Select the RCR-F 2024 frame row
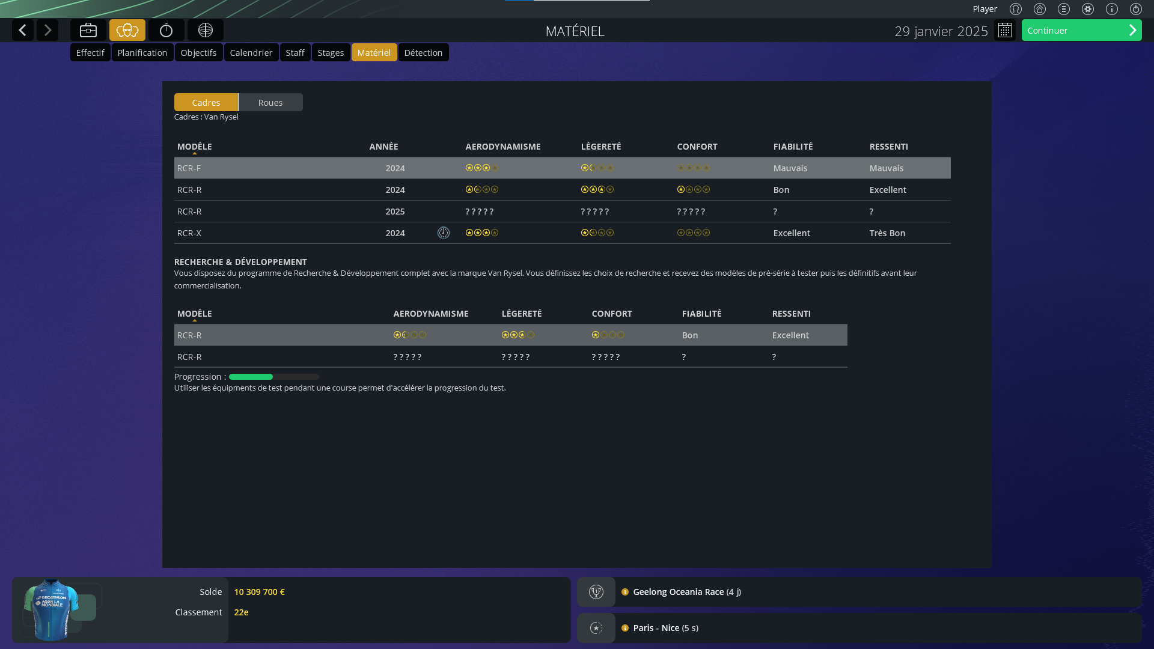Viewport: 1154px width, 649px height. 562,168
